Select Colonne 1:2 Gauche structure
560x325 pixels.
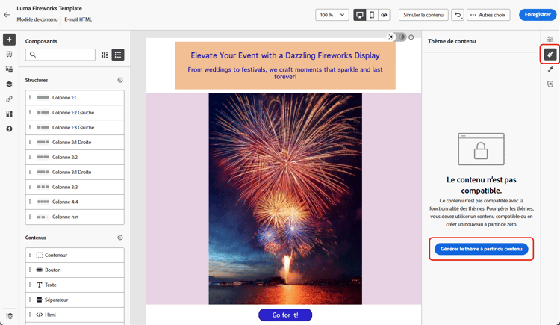(75, 113)
